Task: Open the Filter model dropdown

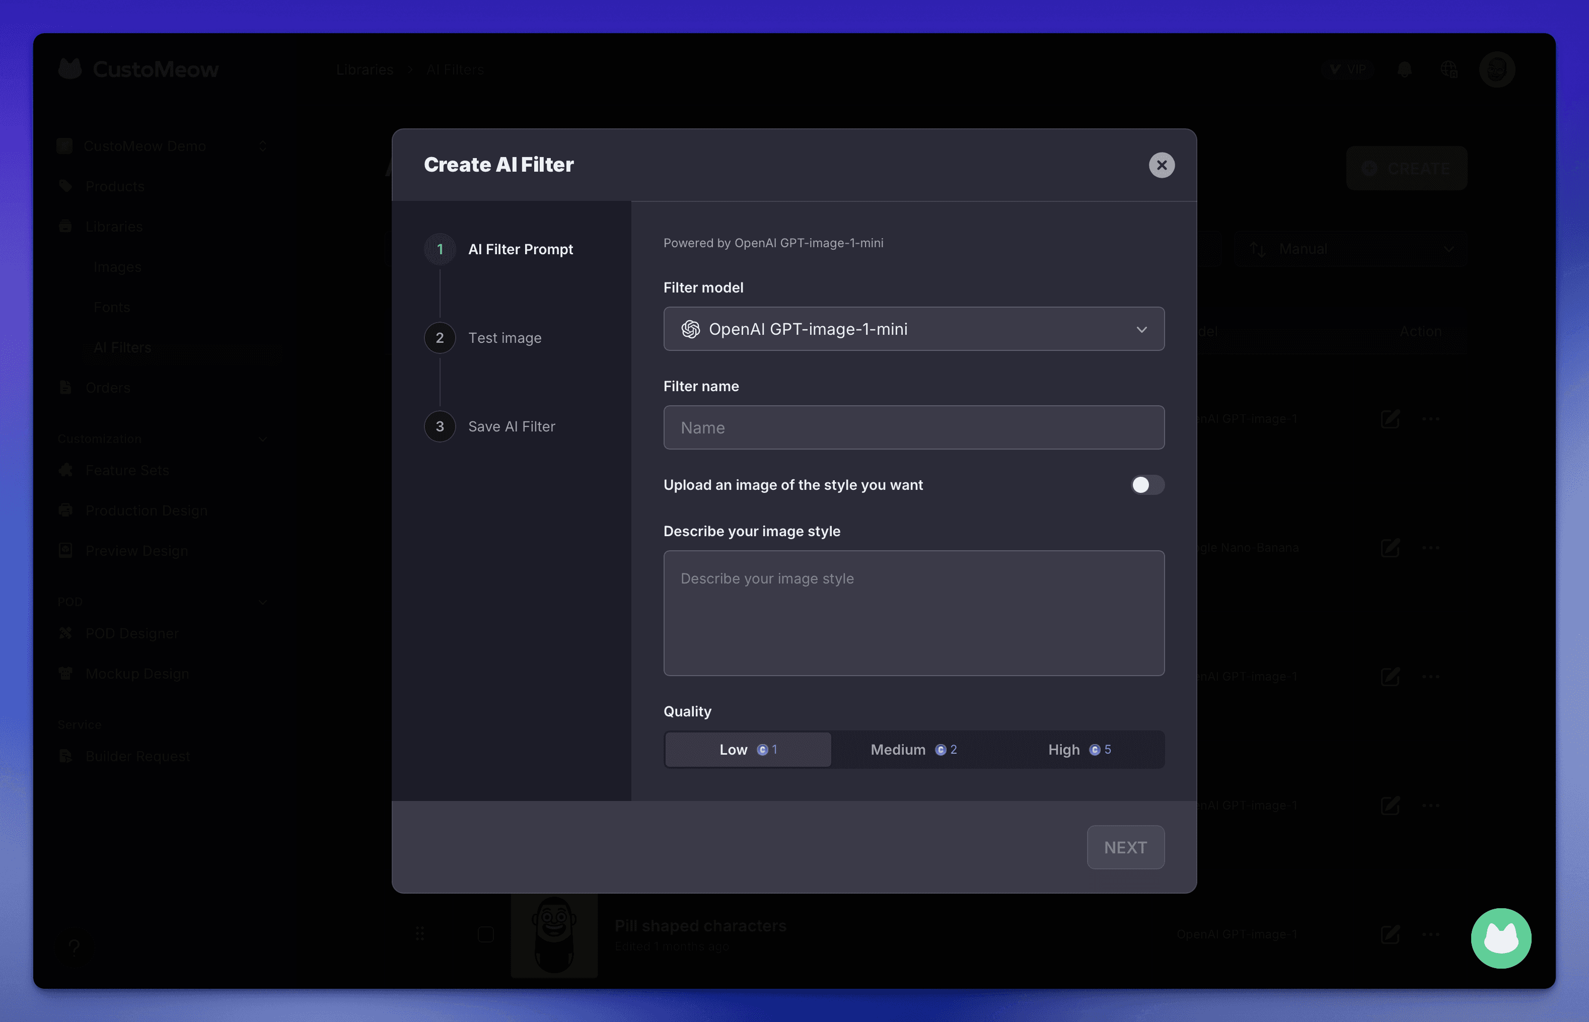Action: point(913,329)
